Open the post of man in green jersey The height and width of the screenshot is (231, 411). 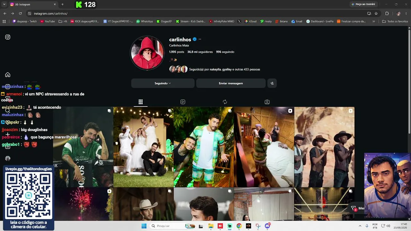pyautogui.click(x=83, y=147)
